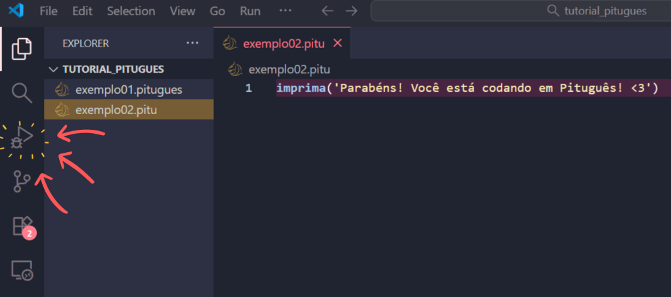Open the View menu
This screenshot has width=671, height=297.
point(183,11)
